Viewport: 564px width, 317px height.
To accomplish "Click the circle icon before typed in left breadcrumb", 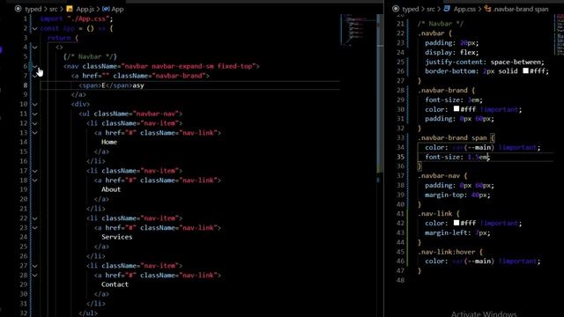I will (x=18, y=9).
